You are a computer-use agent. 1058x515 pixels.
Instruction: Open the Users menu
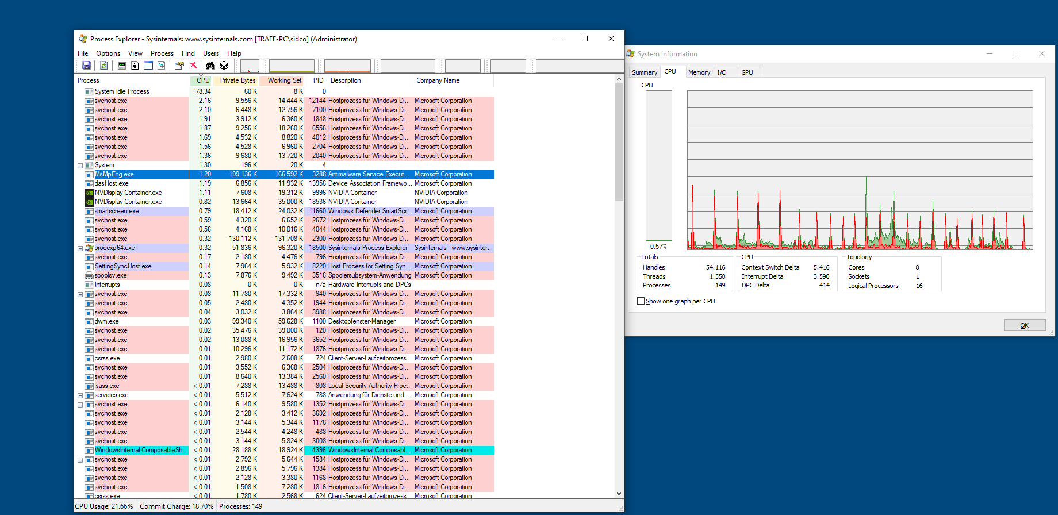pos(211,53)
